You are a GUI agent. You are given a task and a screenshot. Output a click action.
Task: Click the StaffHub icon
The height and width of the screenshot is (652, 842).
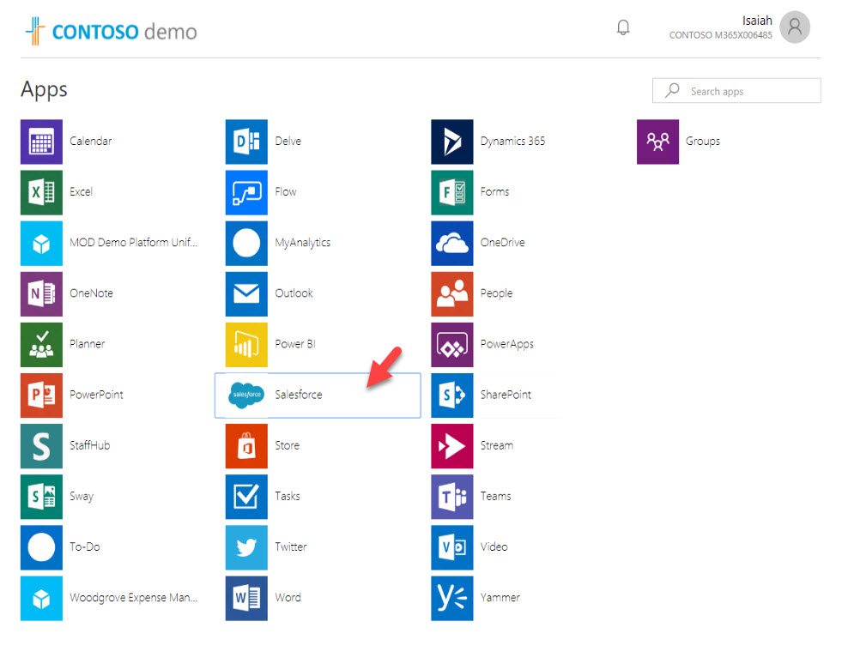[x=41, y=446]
